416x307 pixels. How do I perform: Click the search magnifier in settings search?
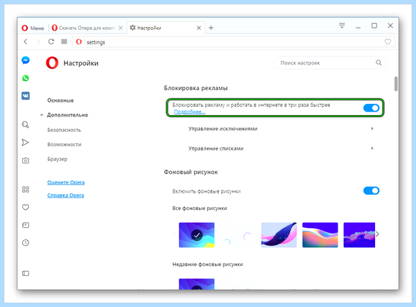(x=379, y=63)
